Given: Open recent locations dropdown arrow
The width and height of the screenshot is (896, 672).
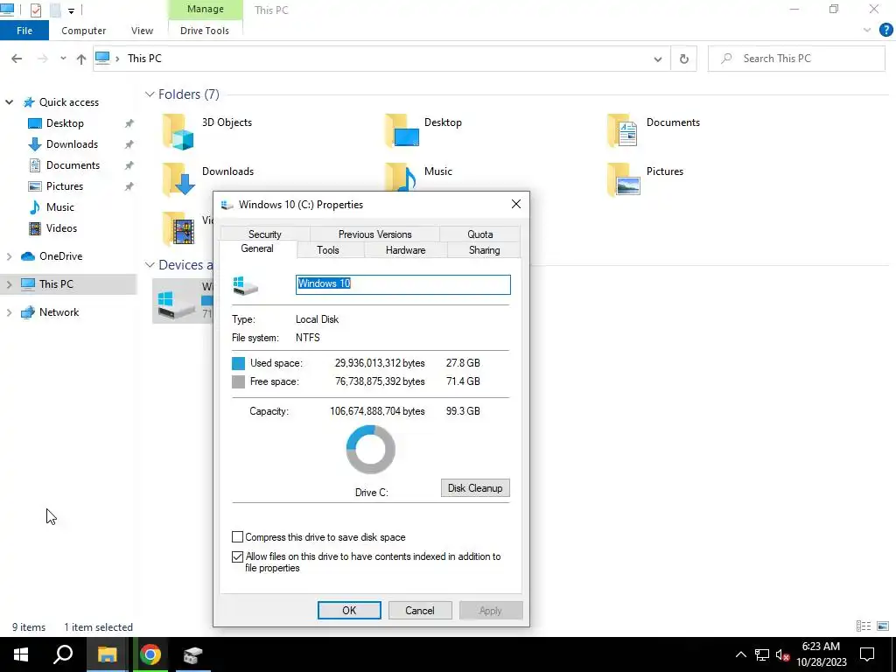Looking at the screenshot, I should [63, 59].
